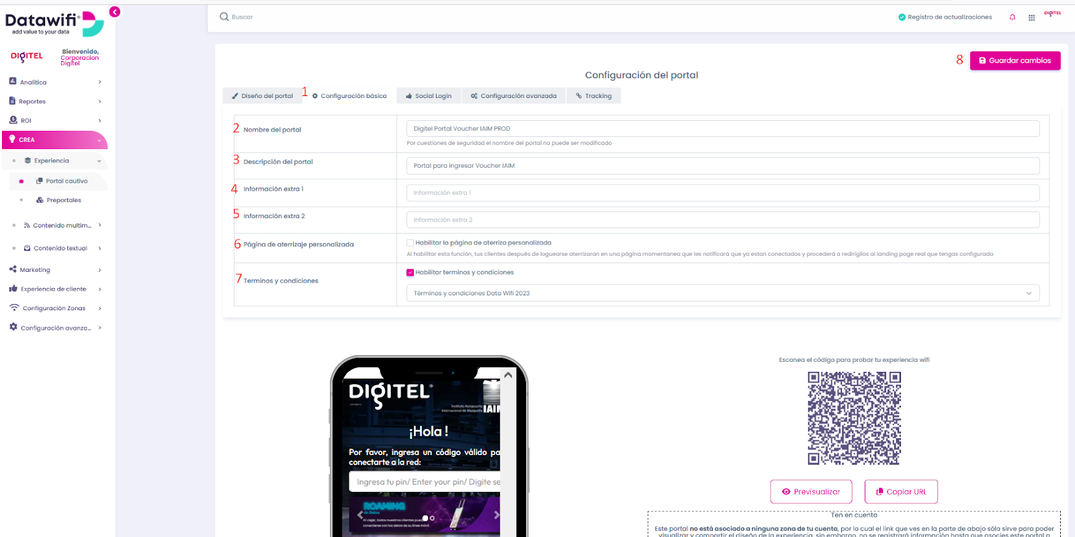Click the Analitica chart icon
The image size is (1075, 537).
click(13, 81)
